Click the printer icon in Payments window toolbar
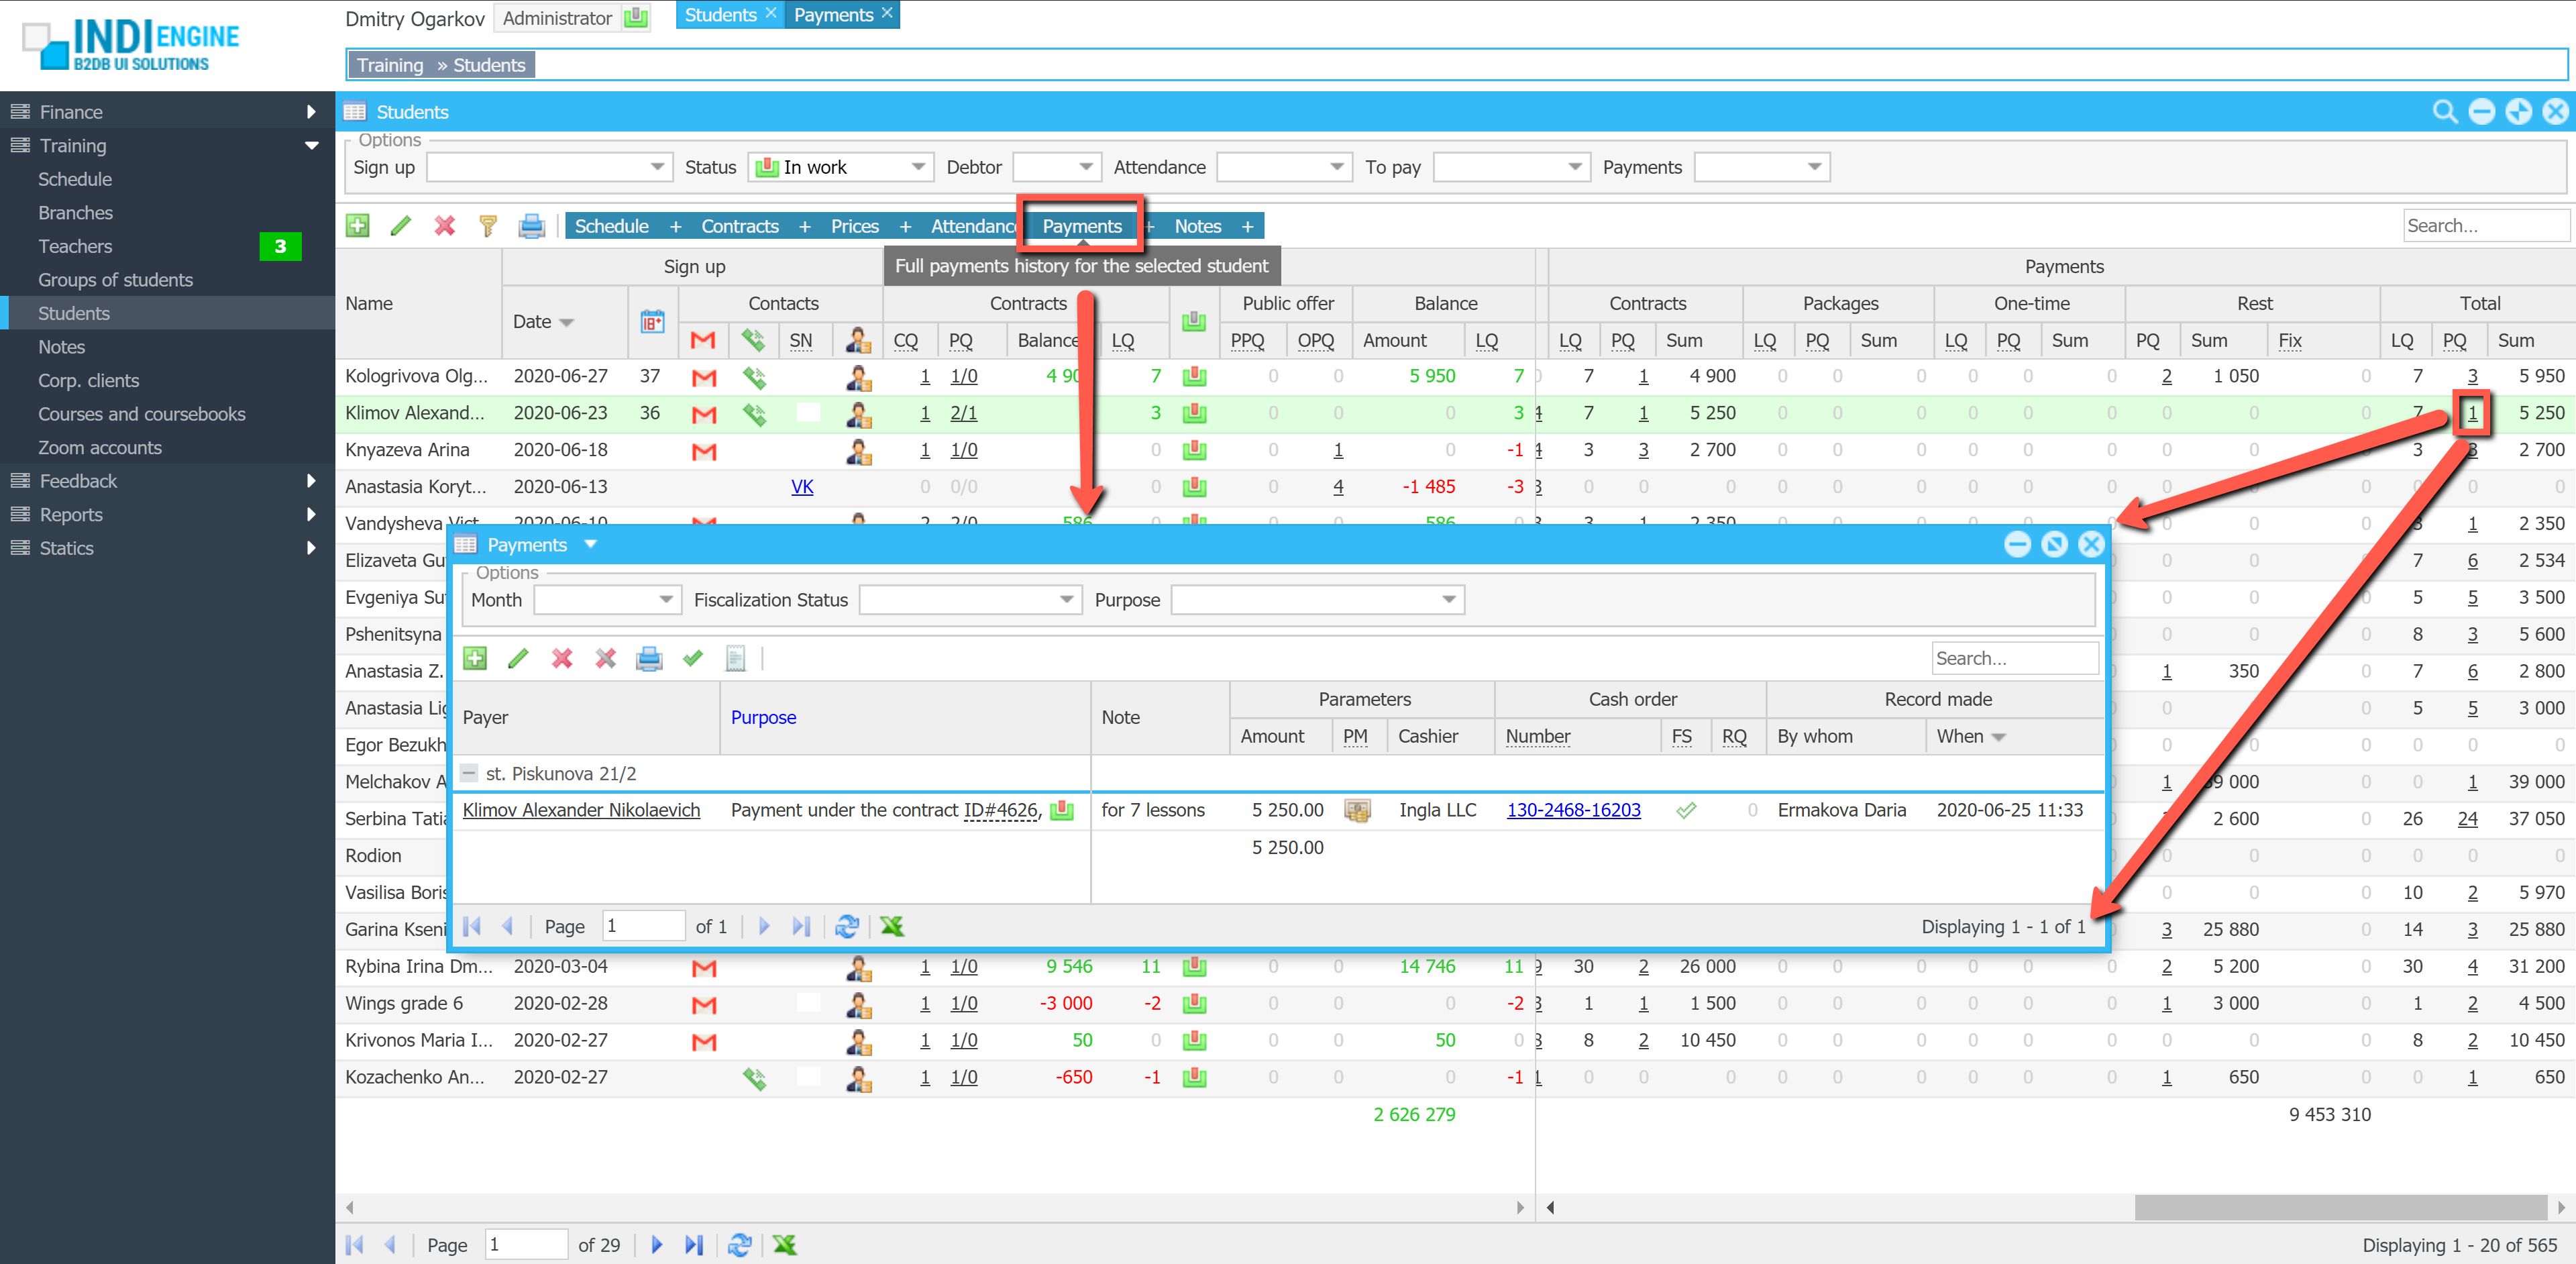The image size is (2576, 1264). coord(649,658)
